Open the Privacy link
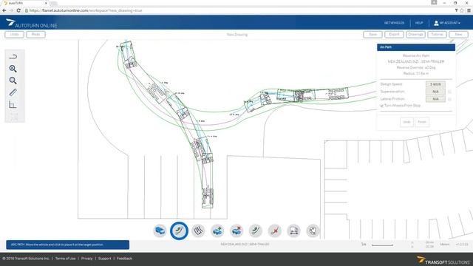The height and width of the screenshot is (266, 473). click(87, 259)
